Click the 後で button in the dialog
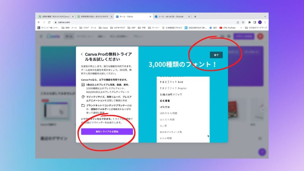The image size is (304, 171). [x=216, y=55]
